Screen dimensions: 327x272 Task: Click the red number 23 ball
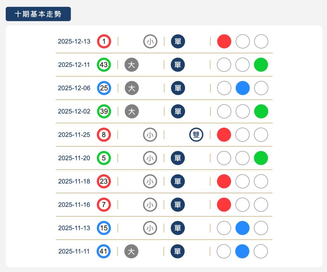click(104, 182)
